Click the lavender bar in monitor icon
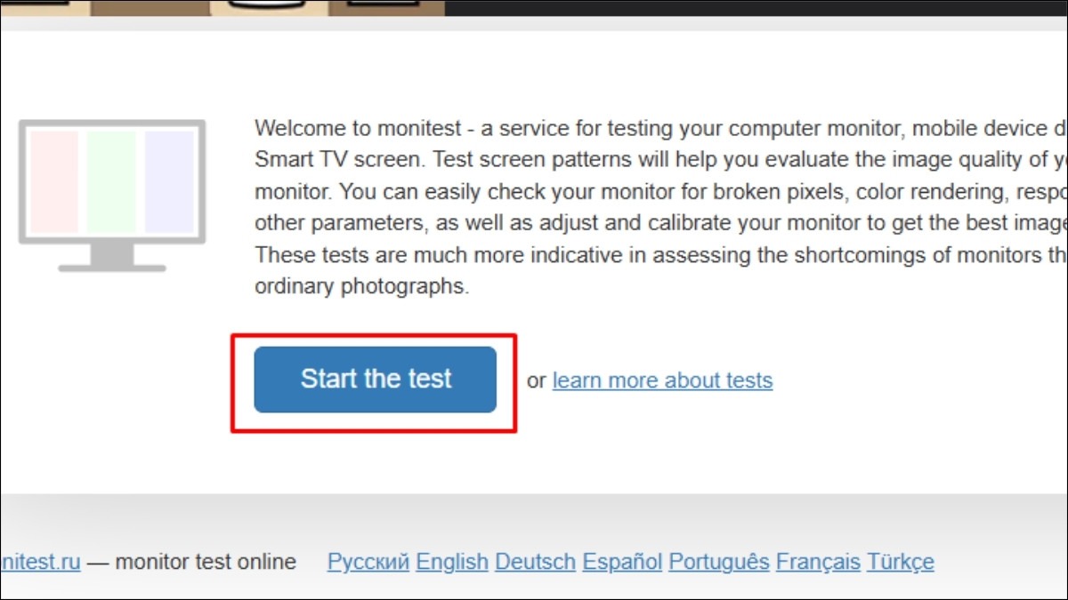1068x600 pixels. click(x=169, y=182)
